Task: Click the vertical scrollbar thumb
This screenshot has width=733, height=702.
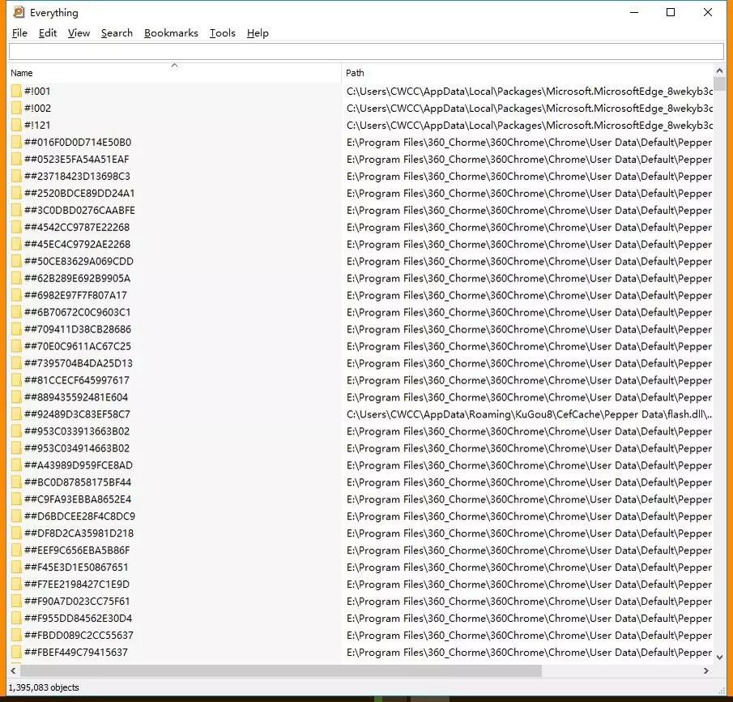Action: point(719,84)
